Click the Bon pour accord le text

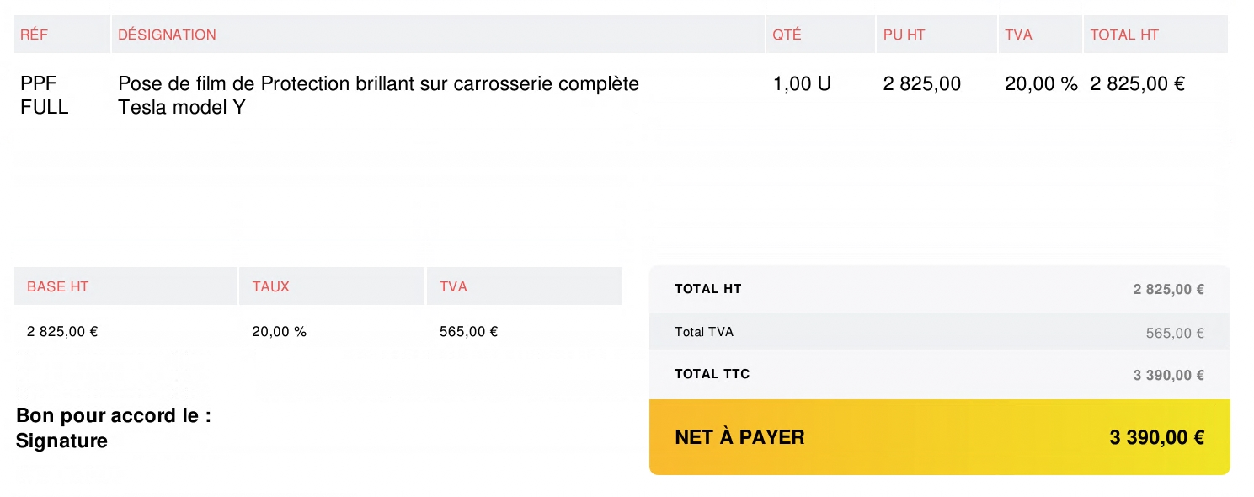(x=113, y=416)
